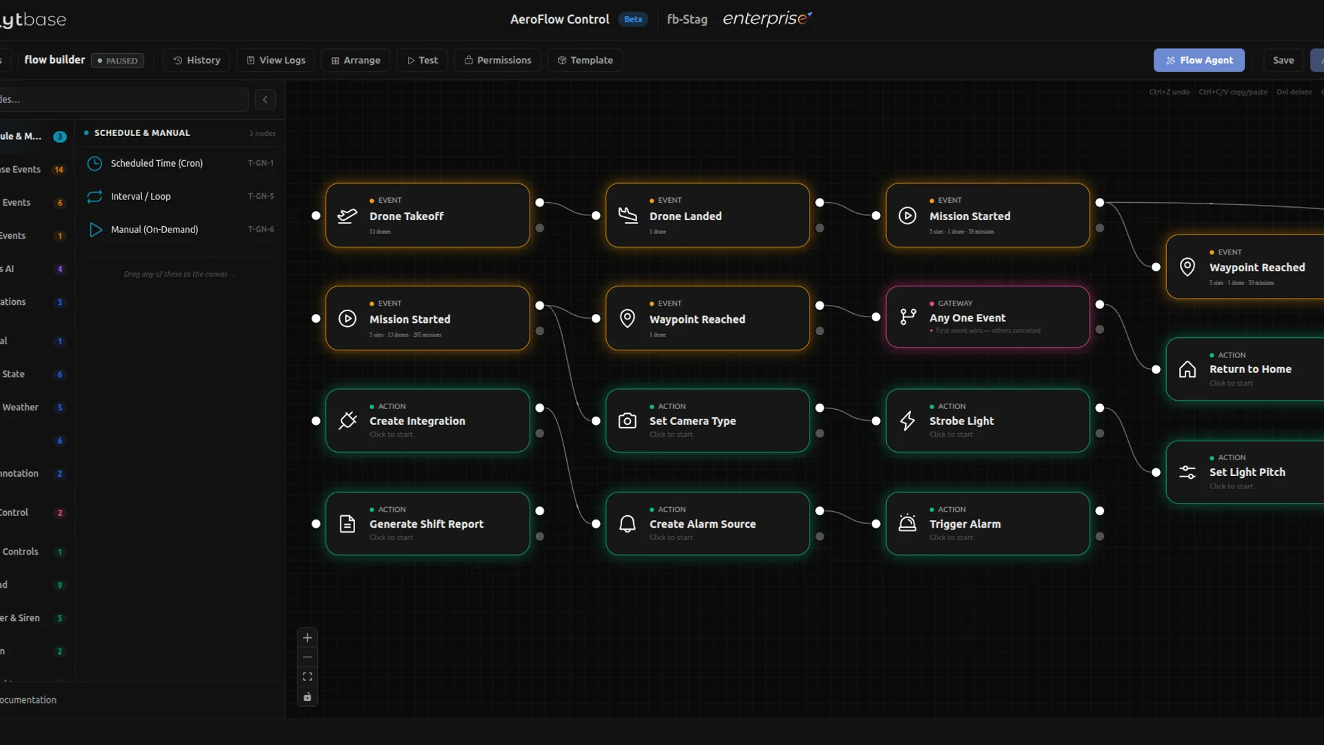Click the Return to Home house icon

pos(1187,369)
